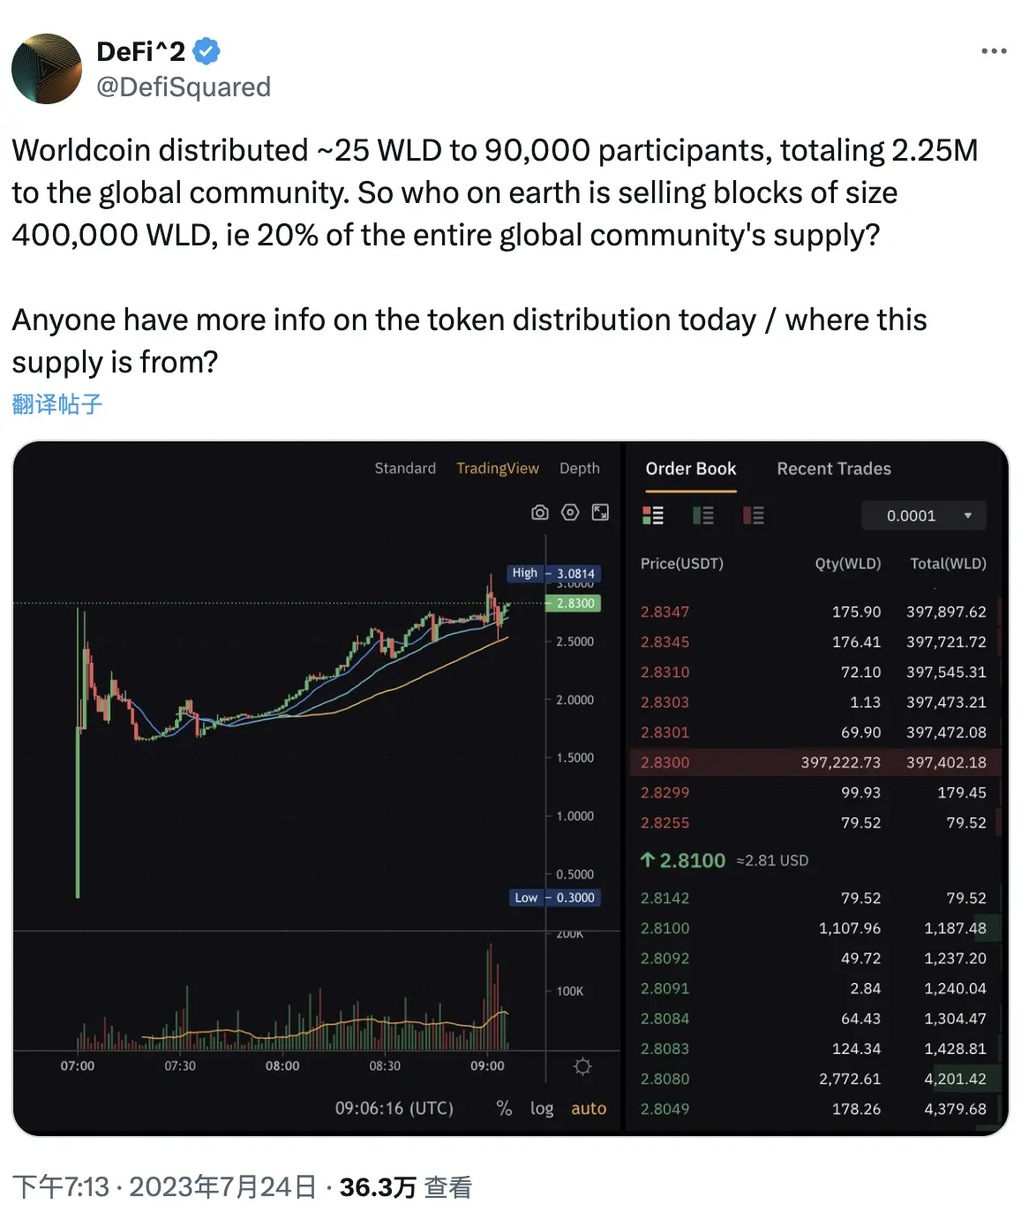Show only buy orders view

[x=703, y=516]
